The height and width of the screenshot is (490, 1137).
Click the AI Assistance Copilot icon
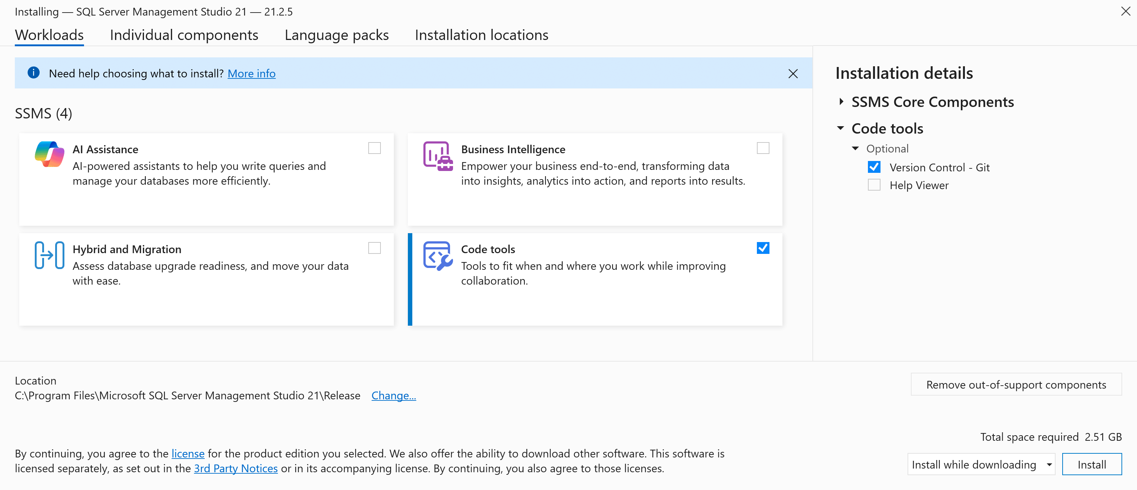pyautogui.click(x=50, y=154)
